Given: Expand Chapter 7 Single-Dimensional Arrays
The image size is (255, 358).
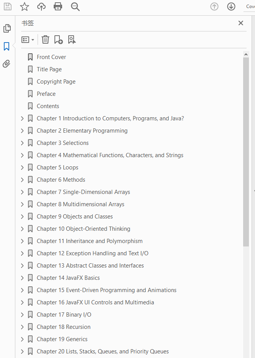Looking at the screenshot, I should click(x=22, y=192).
